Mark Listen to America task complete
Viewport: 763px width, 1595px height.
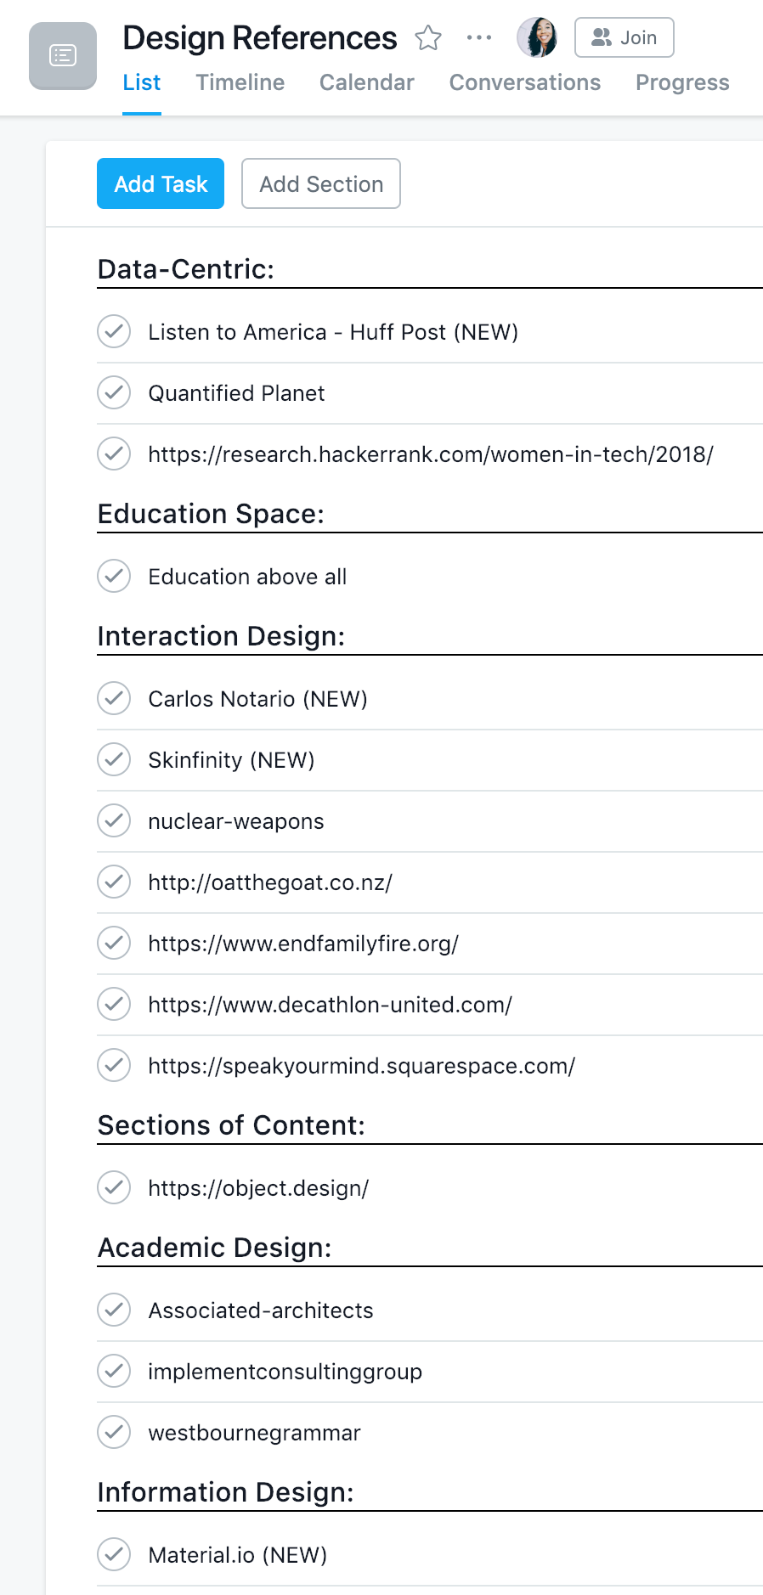[x=114, y=332]
